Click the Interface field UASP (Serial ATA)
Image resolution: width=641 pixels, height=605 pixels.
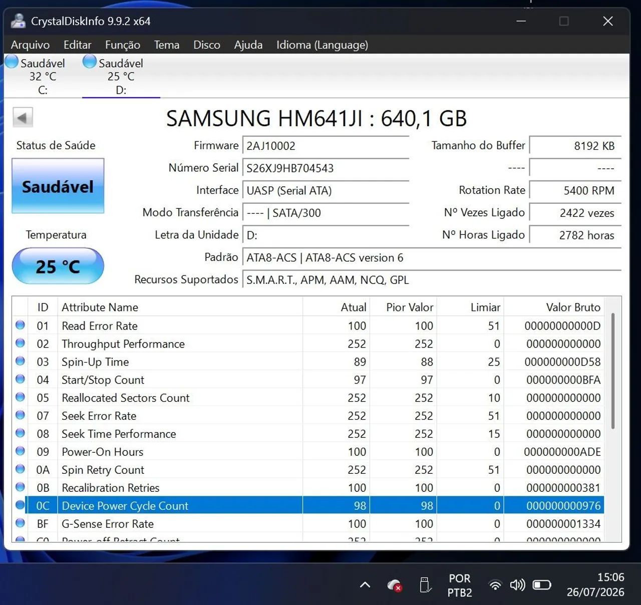tap(326, 190)
